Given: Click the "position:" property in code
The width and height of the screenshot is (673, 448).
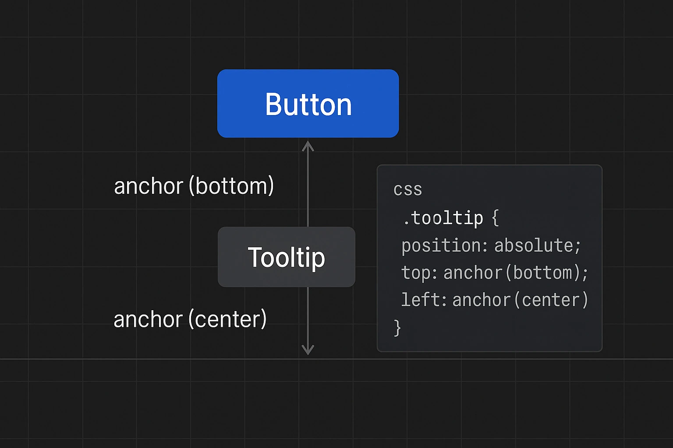Looking at the screenshot, I should tap(444, 246).
